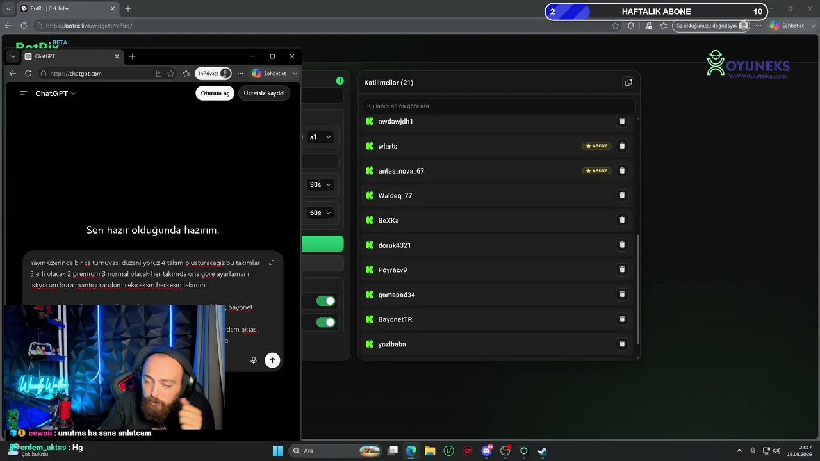Expand the Sohbet et Copilot dropdown in ChatGPT window

(x=295, y=74)
